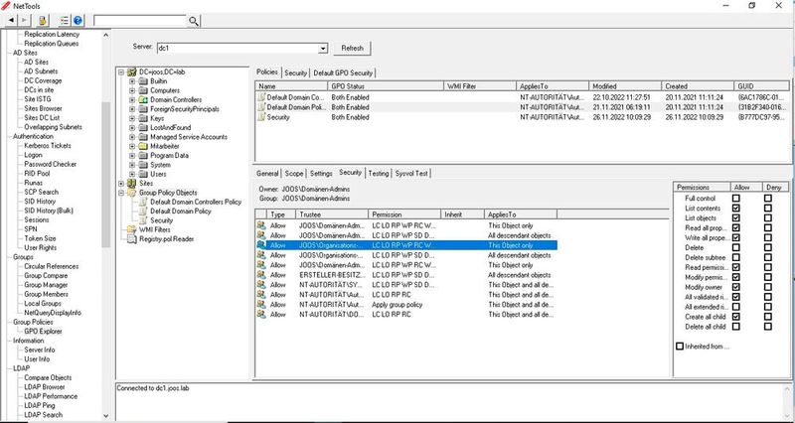
Task: Click the Testing tab
Action: click(x=379, y=173)
